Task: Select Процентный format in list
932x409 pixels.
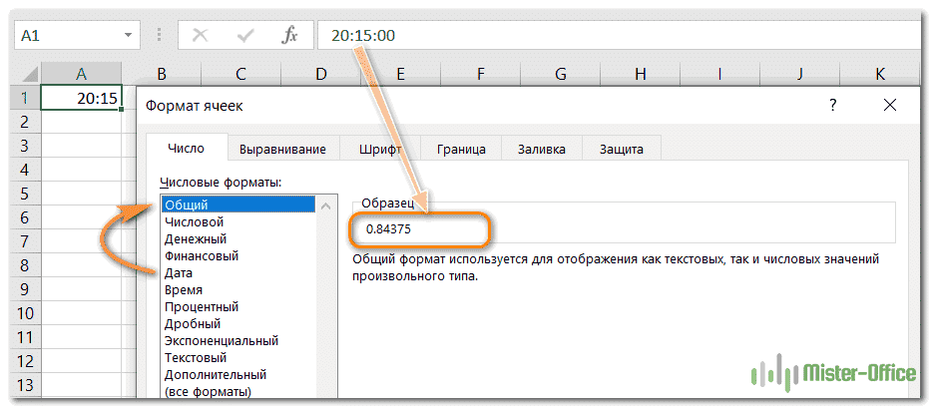Action: pyautogui.click(x=202, y=306)
